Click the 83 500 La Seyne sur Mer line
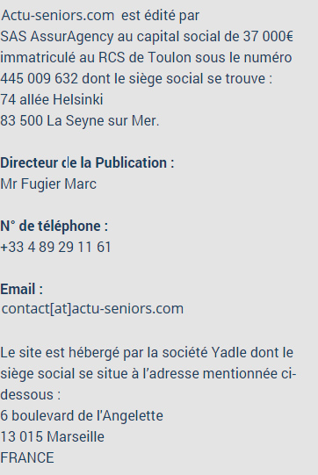Viewport: 318px width, 475px height. click(x=80, y=120)
